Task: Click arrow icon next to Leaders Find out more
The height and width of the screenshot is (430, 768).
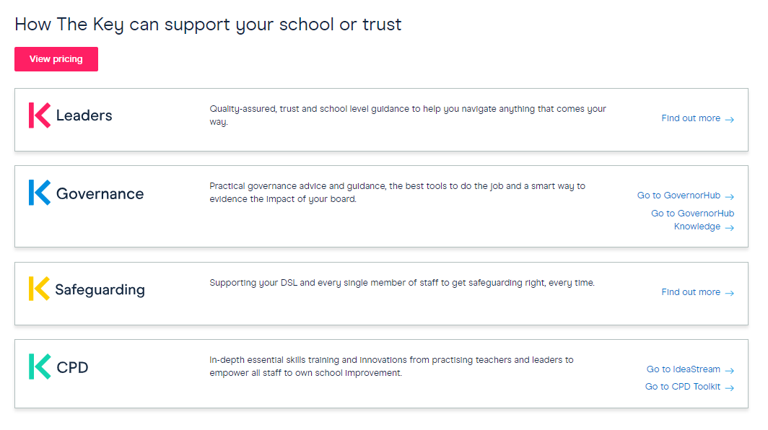Action: (729, 120)
